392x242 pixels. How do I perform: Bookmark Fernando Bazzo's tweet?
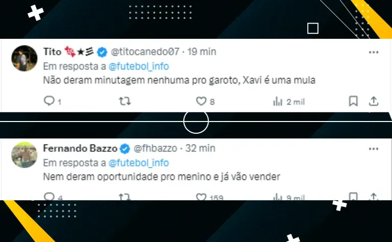point(353,196)
